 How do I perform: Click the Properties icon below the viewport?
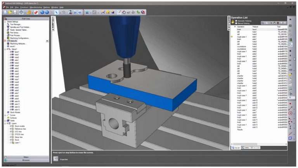tap(56, 159)
